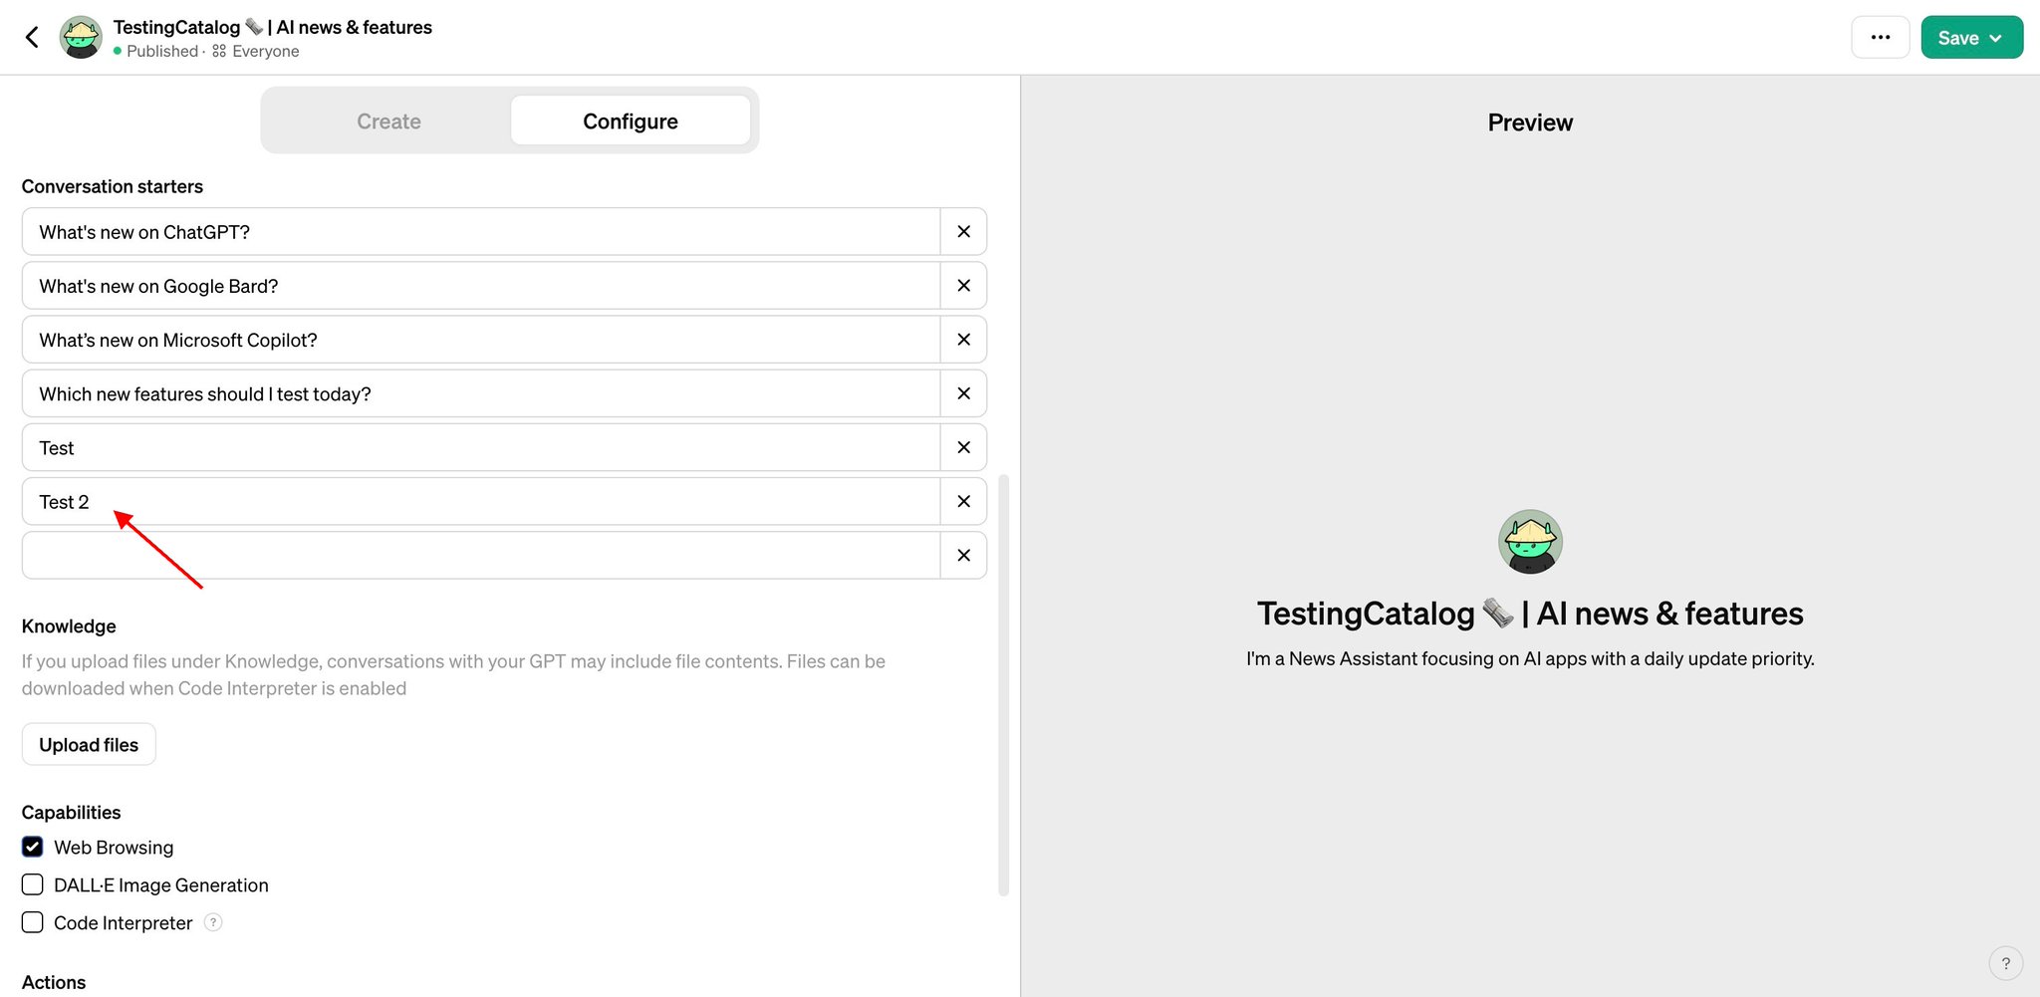Enable DALL·E Image Generation
Viewport: 2040px width, 997px height.
[x=32, y=884]
